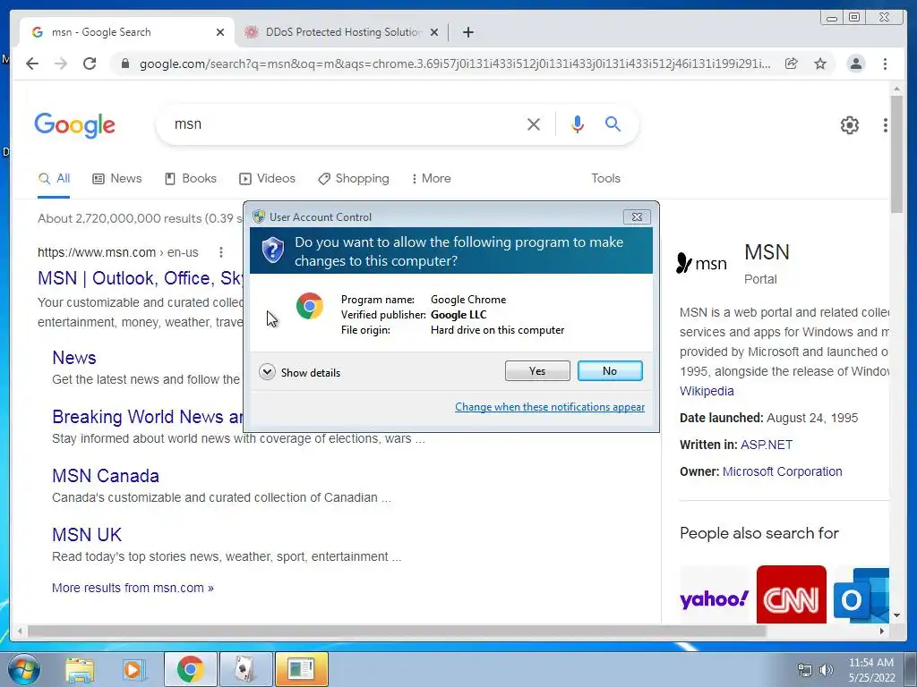Start a voice search with the microphone
This screenshot has width=917, height=687.
point(578,123)
